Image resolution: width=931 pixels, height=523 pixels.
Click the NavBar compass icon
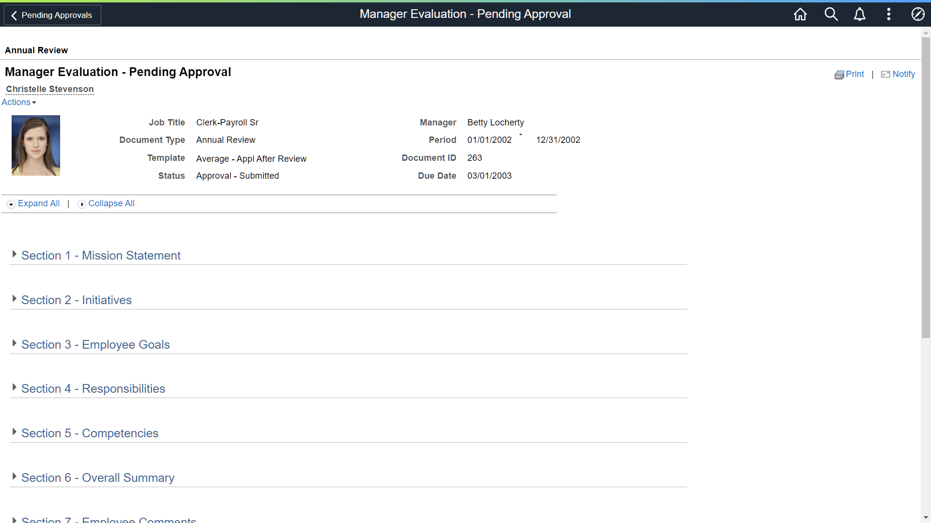pos(918,14)
